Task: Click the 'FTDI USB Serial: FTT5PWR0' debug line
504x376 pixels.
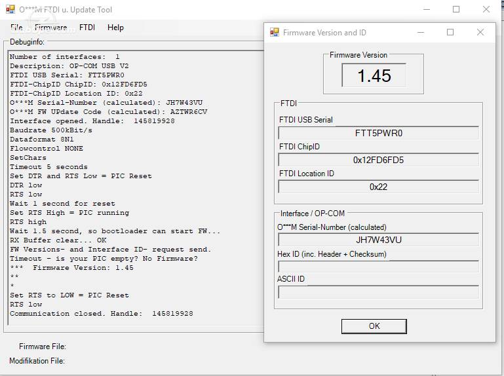Action: click(x=67, y=75)
